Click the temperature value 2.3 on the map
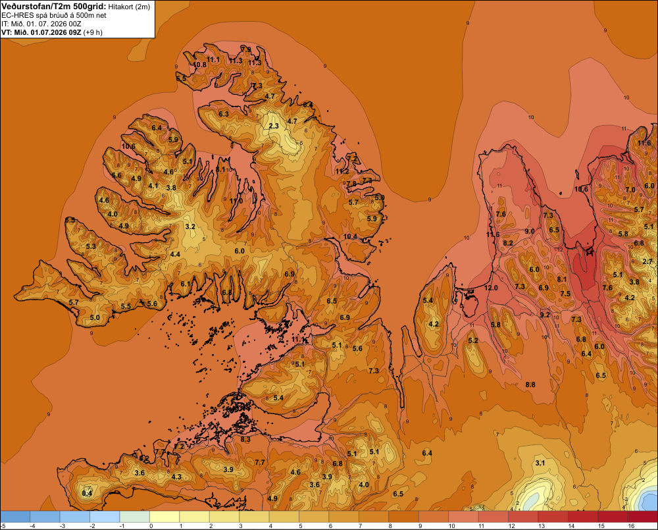 274,126
